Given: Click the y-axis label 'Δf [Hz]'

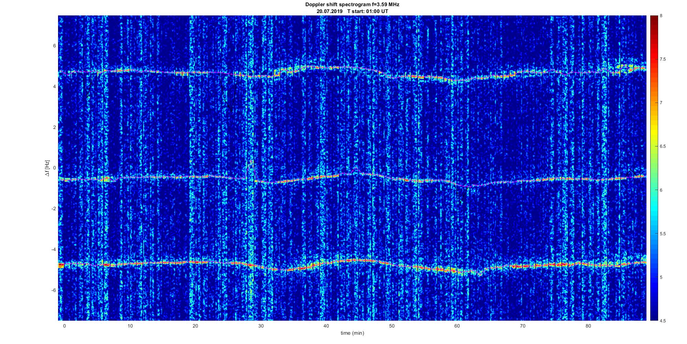Looking at the screenshot, I should coord(47,168).
